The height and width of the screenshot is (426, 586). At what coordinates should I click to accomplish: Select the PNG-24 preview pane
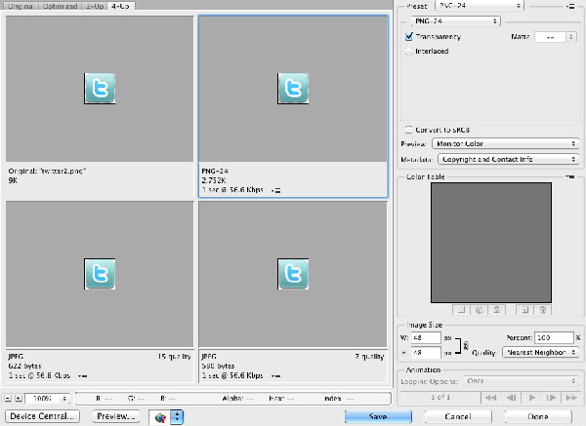(293, 89)
